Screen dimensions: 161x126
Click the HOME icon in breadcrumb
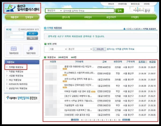125,29
